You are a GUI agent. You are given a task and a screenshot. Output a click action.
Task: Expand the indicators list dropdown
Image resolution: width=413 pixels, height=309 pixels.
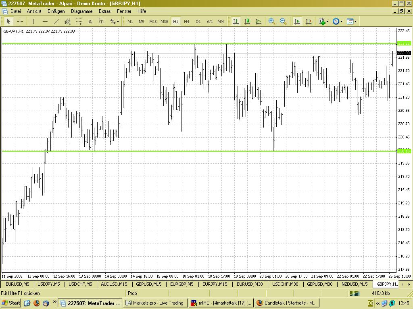[323, 21]
